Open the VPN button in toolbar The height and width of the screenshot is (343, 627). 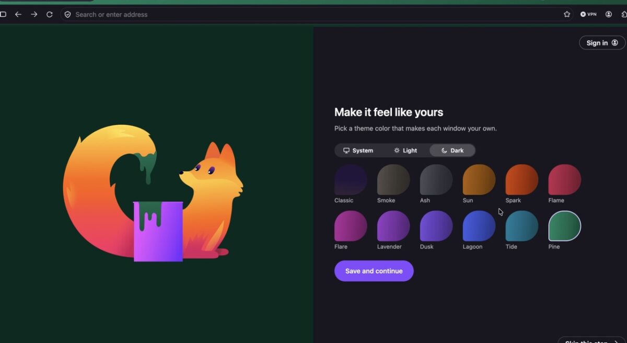coord(588,15)
